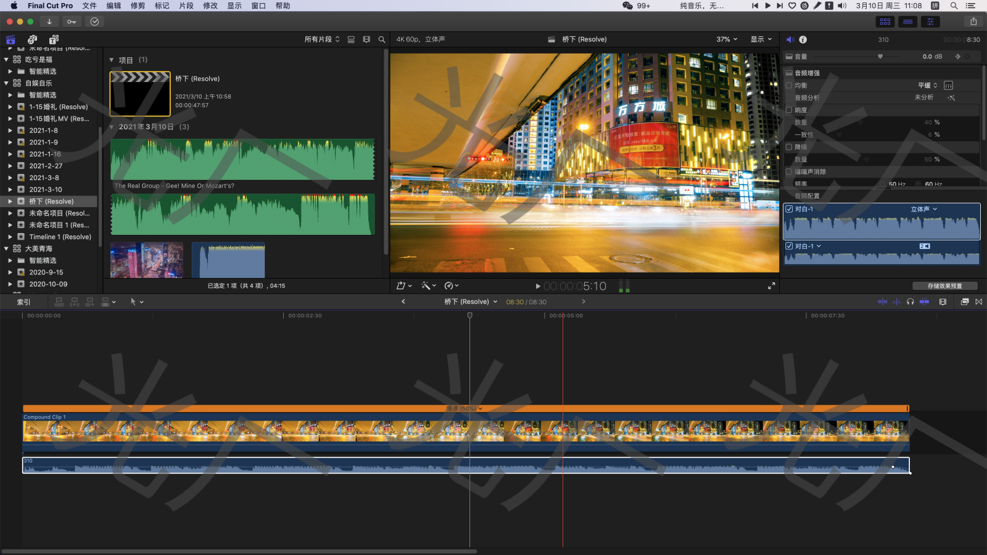
Task: Adjust the 音量 volume slider handle
Action: [x=880, y=56]
